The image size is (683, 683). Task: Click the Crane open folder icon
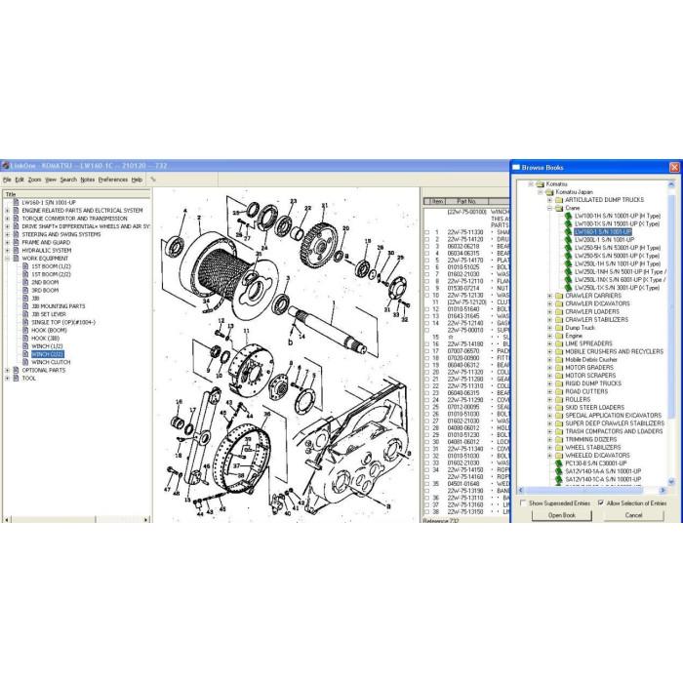click(559, 208)
